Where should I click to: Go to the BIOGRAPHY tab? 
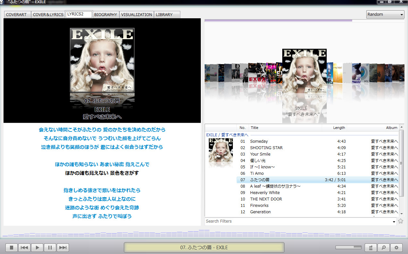point(106,14)
